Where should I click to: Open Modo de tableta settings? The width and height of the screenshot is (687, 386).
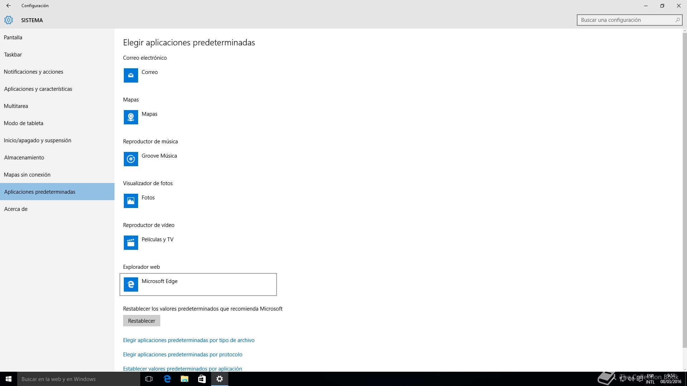[57, 123]
